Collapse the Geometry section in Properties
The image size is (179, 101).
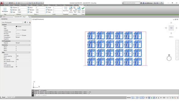coord(29,45)
